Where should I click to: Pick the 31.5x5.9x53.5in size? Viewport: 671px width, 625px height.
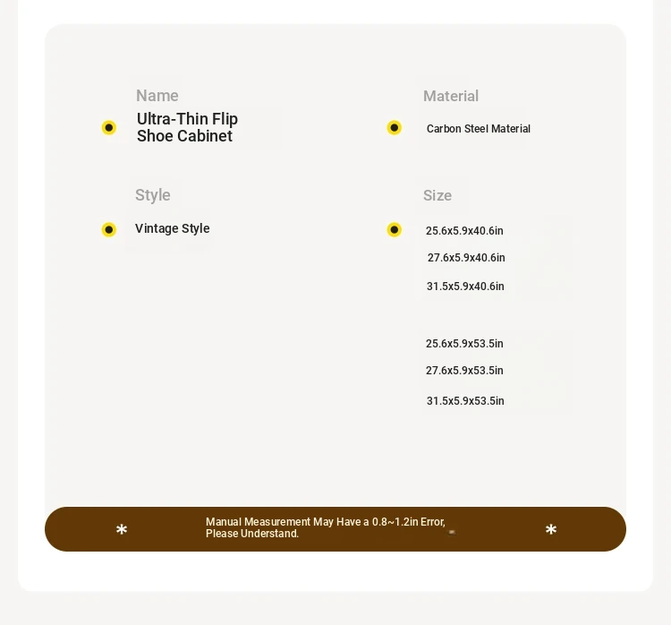coord(465,401)
